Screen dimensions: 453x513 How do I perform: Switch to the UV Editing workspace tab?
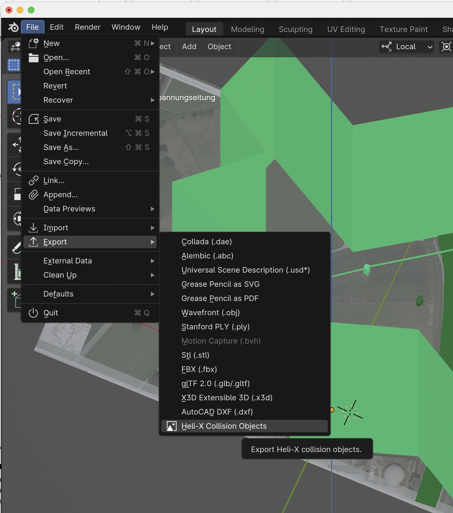tap(346, 29)
